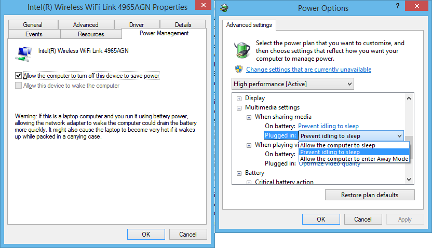Select the highlighted Plugged in label
The image size is (432, 248).
pos(280,135)
